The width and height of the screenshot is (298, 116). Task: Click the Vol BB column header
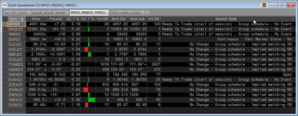pyautogui.click(x=102, y=19)
